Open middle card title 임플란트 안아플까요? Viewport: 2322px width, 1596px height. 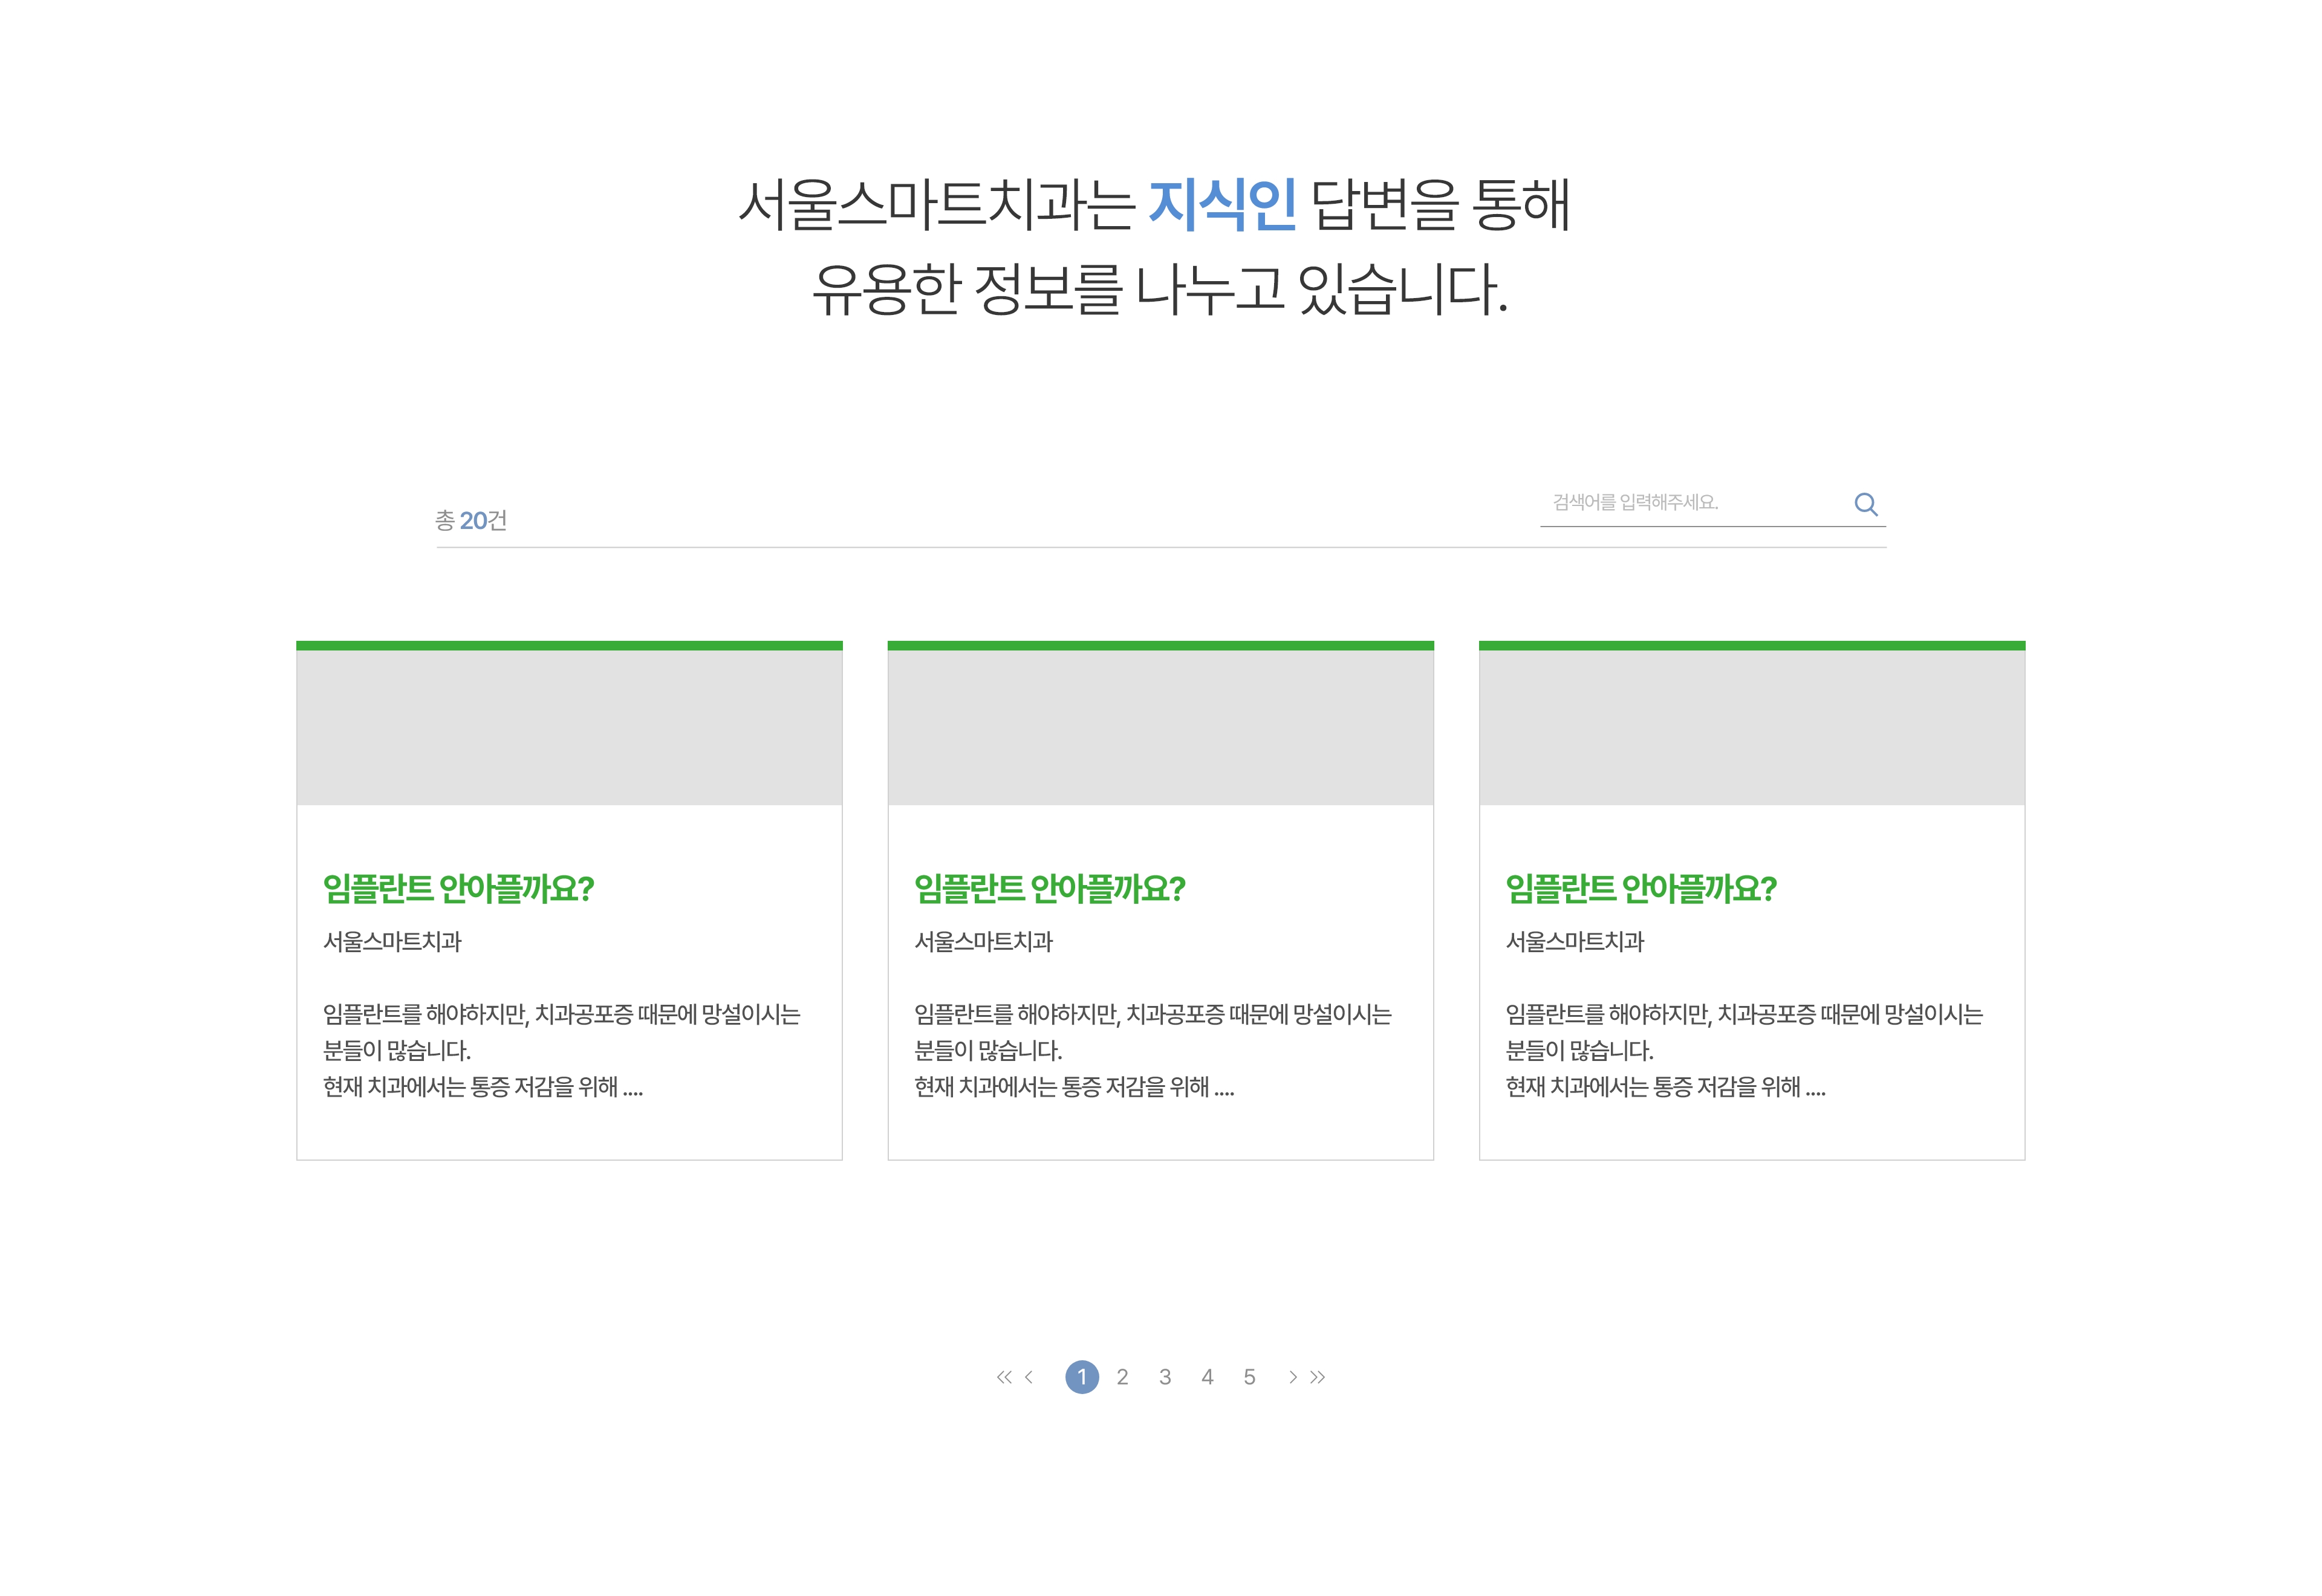tap(1049, 888)
